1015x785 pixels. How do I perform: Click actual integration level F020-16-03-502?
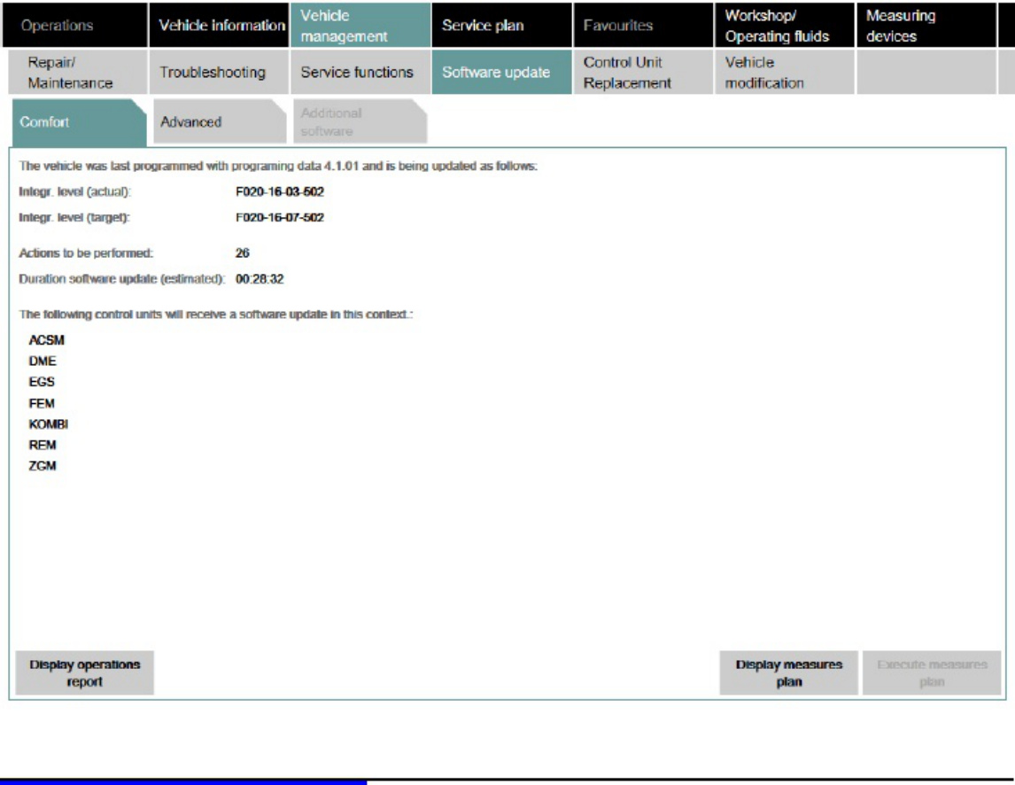tap(280, 191)
